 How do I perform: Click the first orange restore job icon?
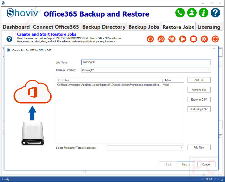150,39
